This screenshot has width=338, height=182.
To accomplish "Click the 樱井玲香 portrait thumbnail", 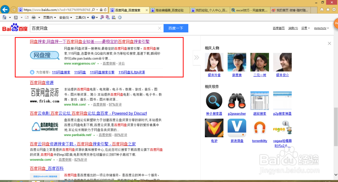I will (x=214, y=62).
